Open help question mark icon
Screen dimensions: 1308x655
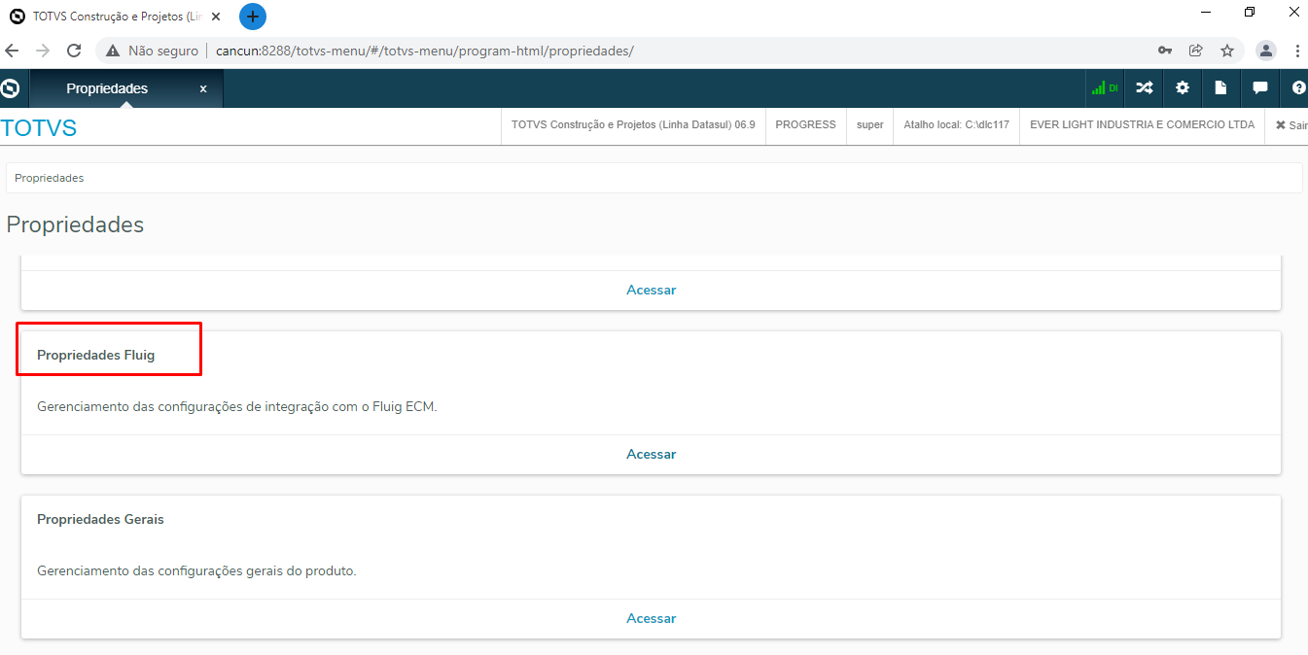(x=1298, y=88)
